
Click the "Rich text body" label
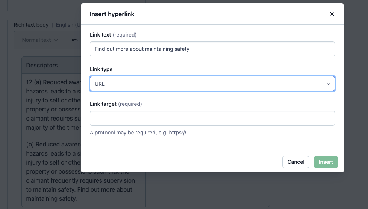(x=31, y=25)
